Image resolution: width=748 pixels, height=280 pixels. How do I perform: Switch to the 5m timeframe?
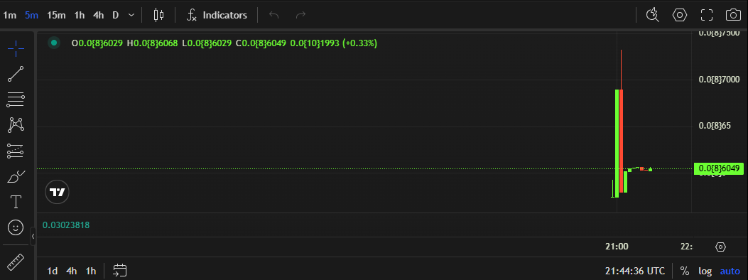click(31, 15)
